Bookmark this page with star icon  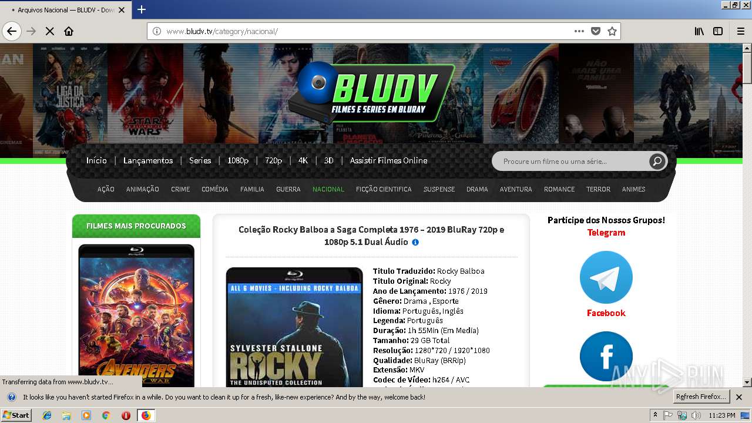(612, 31)
